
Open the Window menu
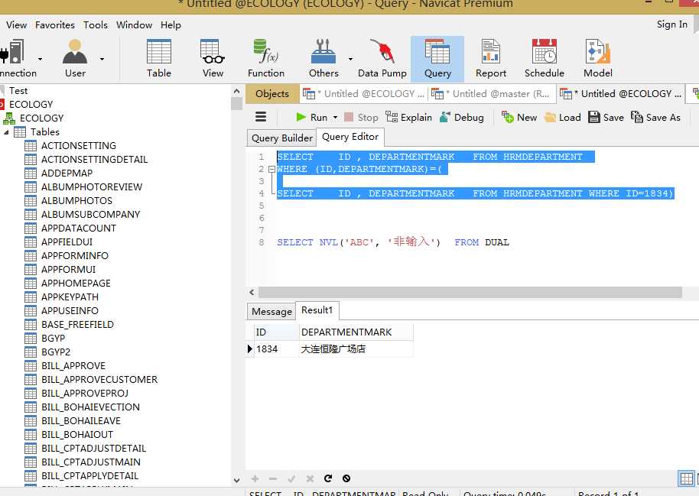pos(134,25)
